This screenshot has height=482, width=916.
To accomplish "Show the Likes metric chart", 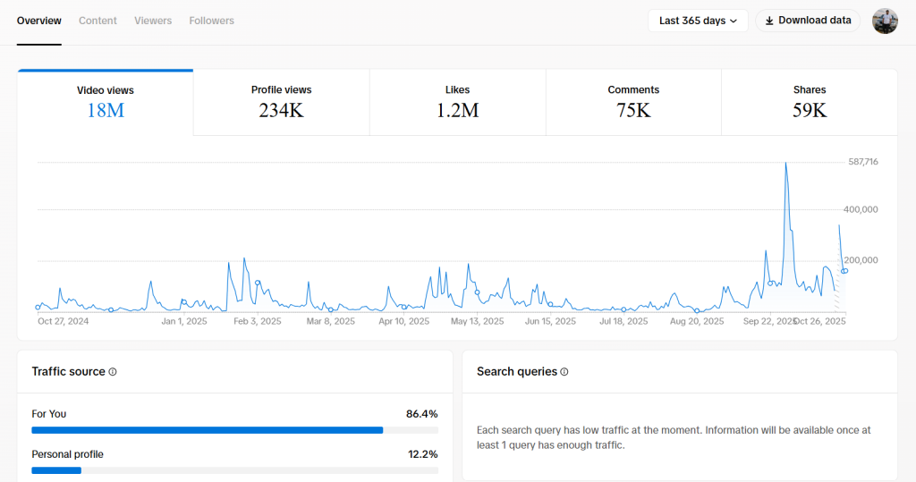I will tap(457, 102).
